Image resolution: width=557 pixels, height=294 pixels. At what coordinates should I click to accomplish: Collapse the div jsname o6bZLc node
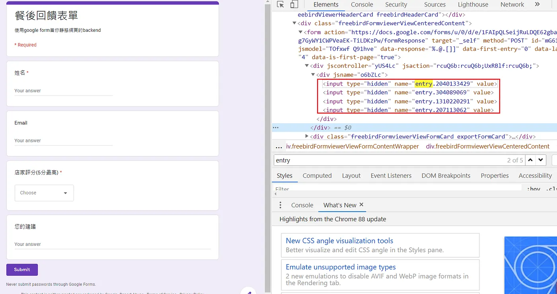313,75
